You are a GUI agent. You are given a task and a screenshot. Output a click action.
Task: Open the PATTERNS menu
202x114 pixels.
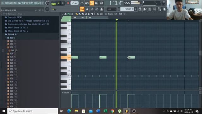17,3
